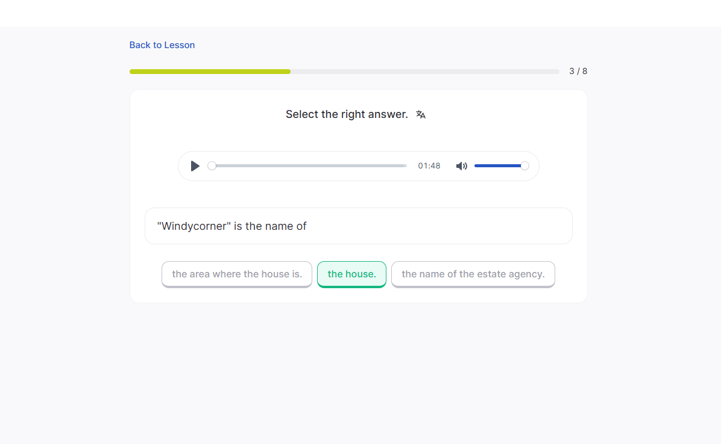This screenshot has width=721, height=444.
Task: Click the end of the audio seek track
Action: pos(404,166)
